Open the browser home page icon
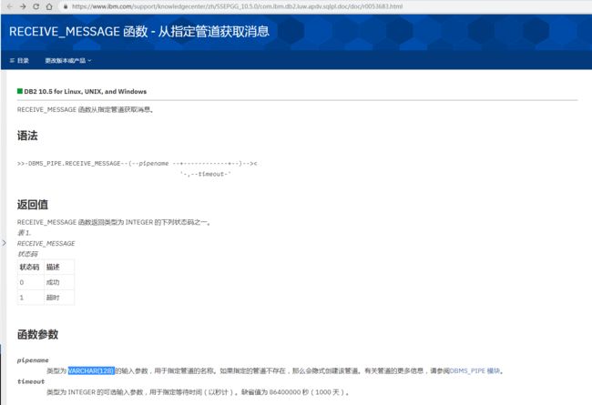The width and height of the screenshot is (592, 405). (x=49, y=6)
